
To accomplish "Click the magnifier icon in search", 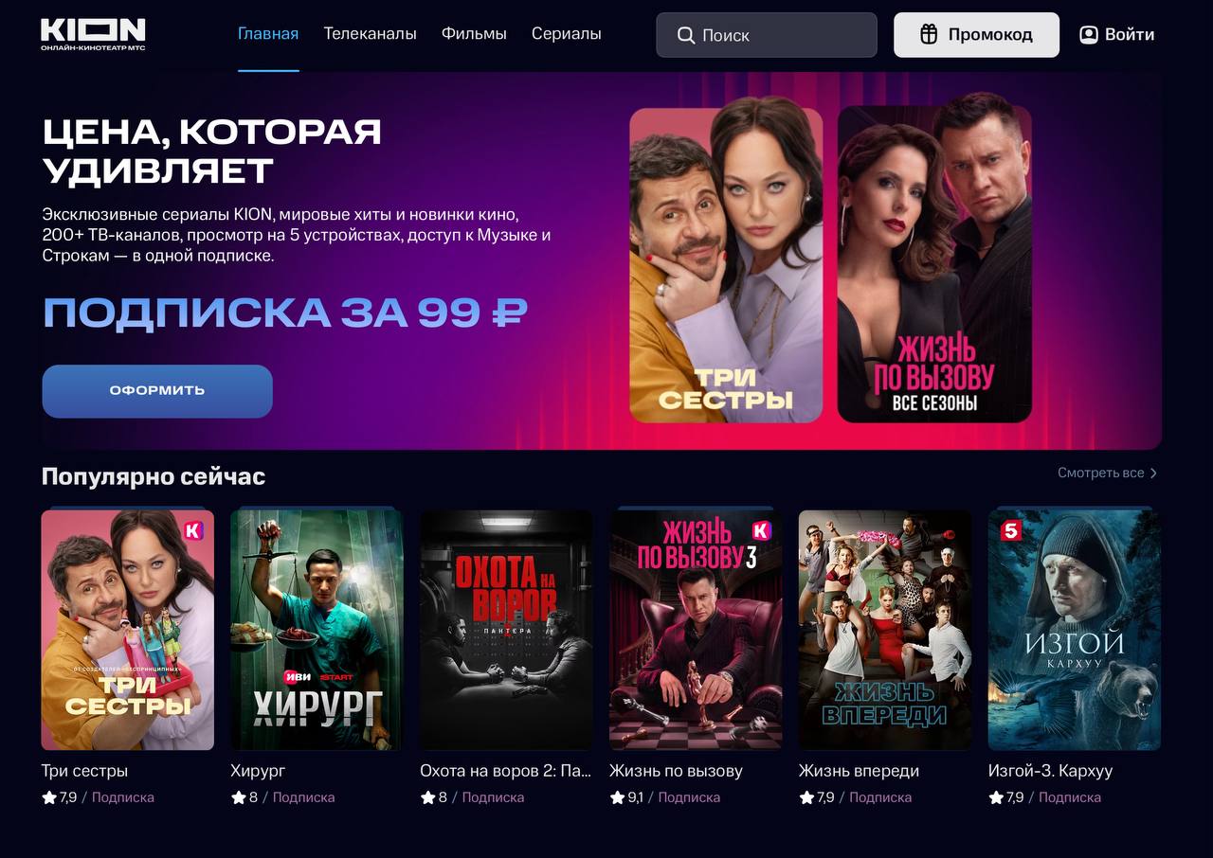I will (686, 35).
